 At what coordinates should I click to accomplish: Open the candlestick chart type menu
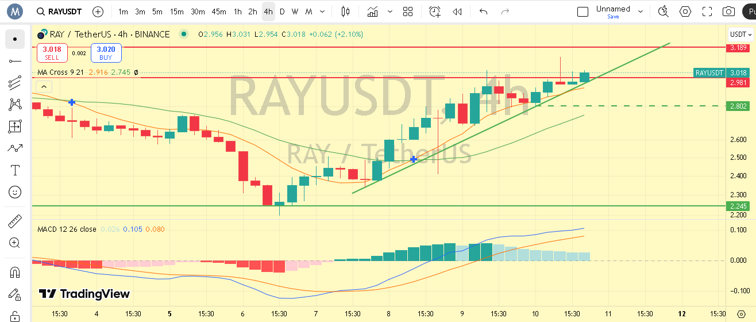point(345,11)
